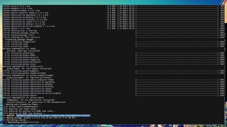This screenshot has height=127, width=227.
Task: Click '(11/19) installing python-snowballstemmer' line
Action: pyautogui.click(x=24, y=73)
